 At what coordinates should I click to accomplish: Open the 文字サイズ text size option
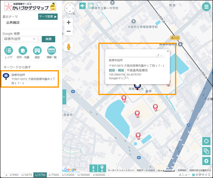(201, 175)
